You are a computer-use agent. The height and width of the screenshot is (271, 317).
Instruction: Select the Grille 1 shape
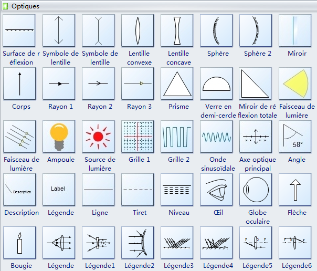click(138, 137)
